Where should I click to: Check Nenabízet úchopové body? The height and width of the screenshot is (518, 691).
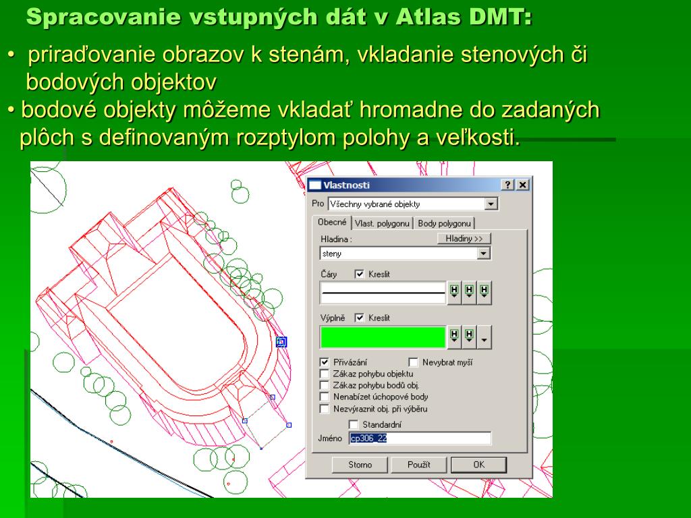[325, 397]
